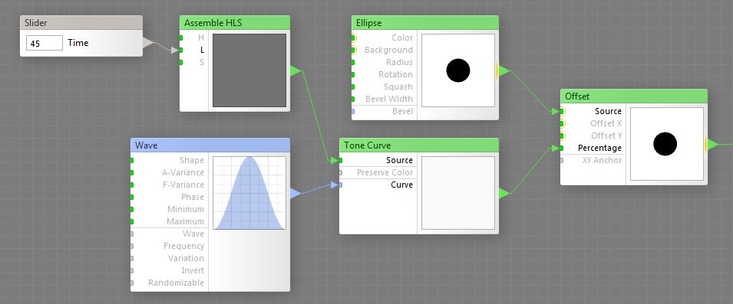Viewport: 733px width, 304px height.
Task: Click the Color input connector on Ellipse
Action: pos(353,38)
